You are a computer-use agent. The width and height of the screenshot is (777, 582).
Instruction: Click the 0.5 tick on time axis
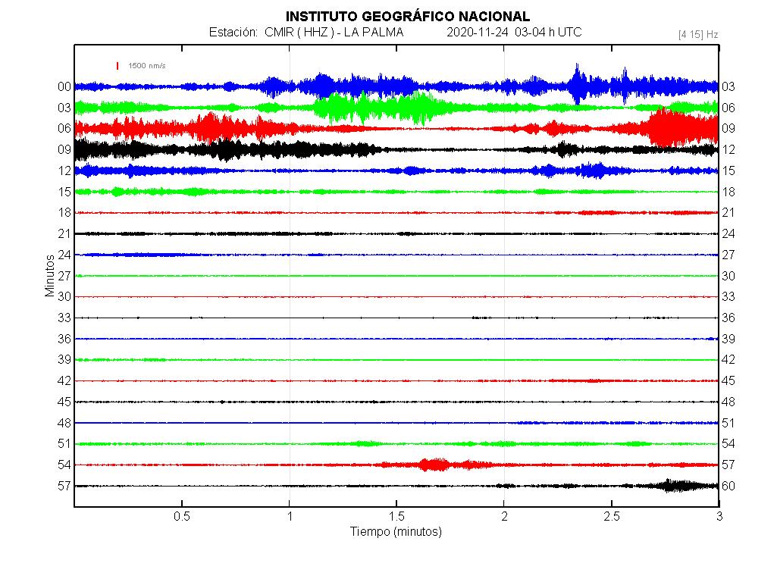pyautogui.click(x=182, y=517)
